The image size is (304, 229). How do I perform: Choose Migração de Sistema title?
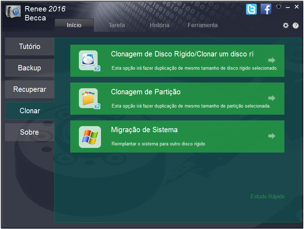(x=144, y=130)
